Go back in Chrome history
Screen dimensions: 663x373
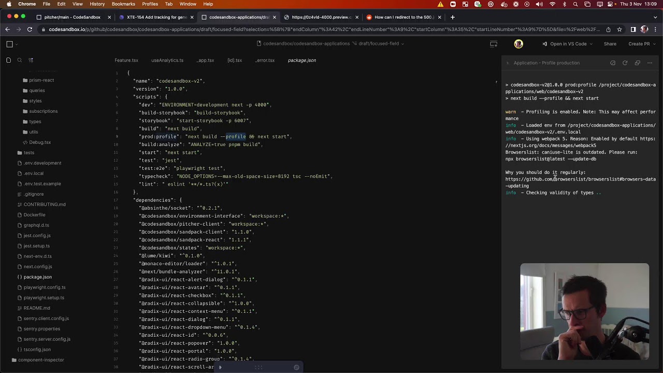(8, 30)
